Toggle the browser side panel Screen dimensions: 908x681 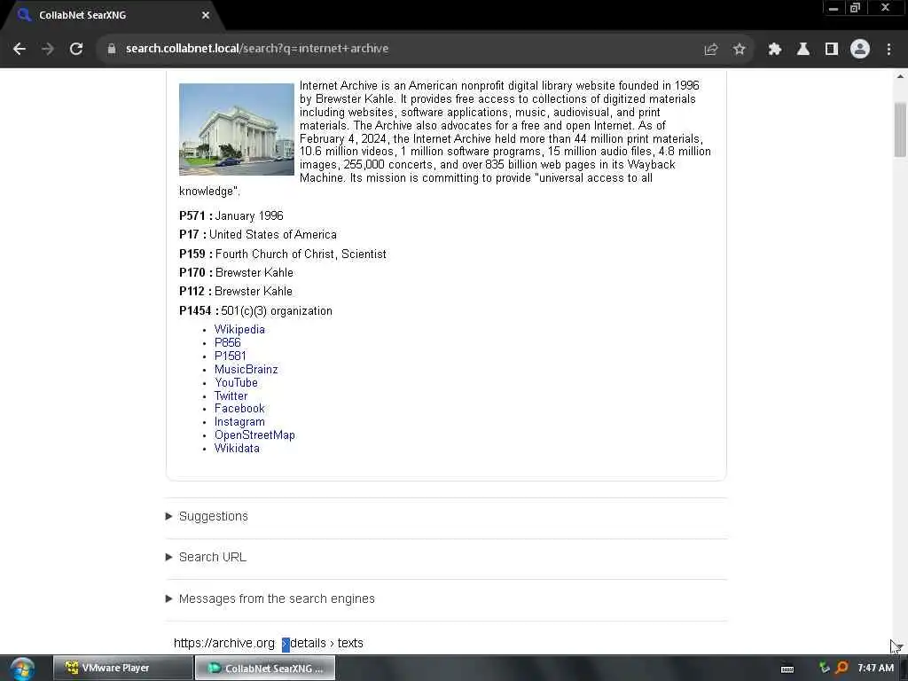tap(831, 50)
